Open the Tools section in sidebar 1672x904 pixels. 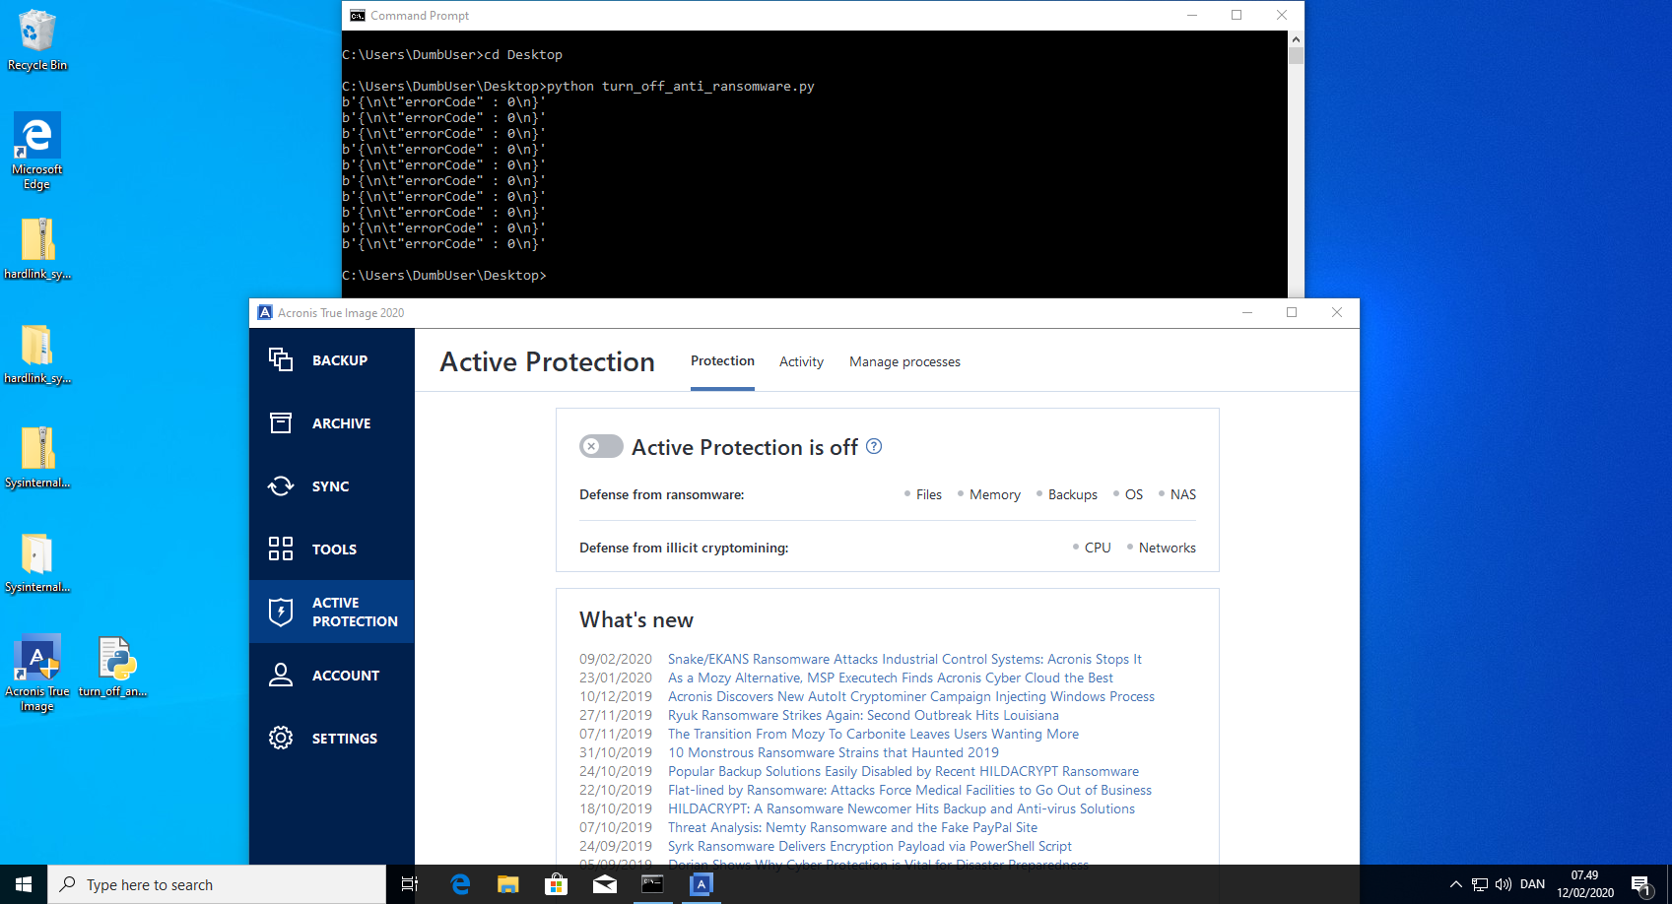[x=331, y=549]
